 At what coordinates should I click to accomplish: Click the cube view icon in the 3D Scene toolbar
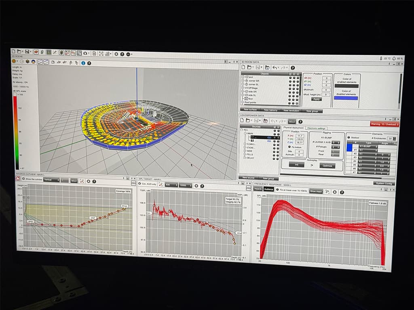[27, 61]
